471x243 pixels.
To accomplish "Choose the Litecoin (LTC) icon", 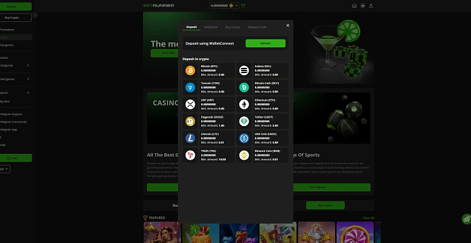I will click(x=190, y=138).
